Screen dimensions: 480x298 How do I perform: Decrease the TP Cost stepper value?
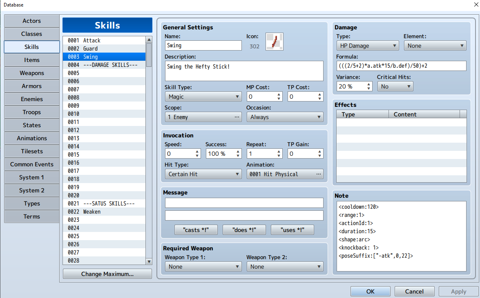pos(319,99)
